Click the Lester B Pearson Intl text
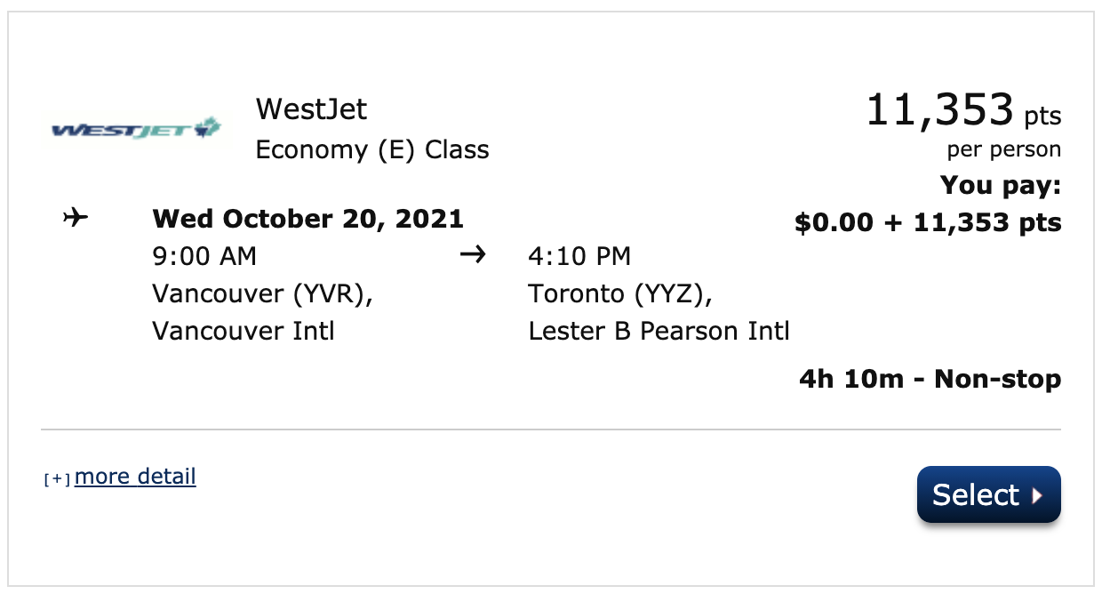1102x594 pixels. [659, 331]
